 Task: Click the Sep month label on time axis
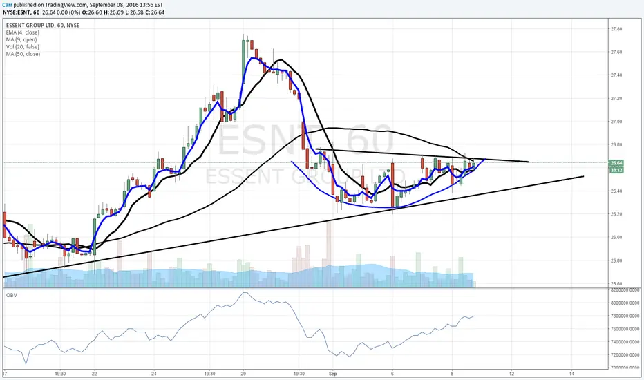333,374
